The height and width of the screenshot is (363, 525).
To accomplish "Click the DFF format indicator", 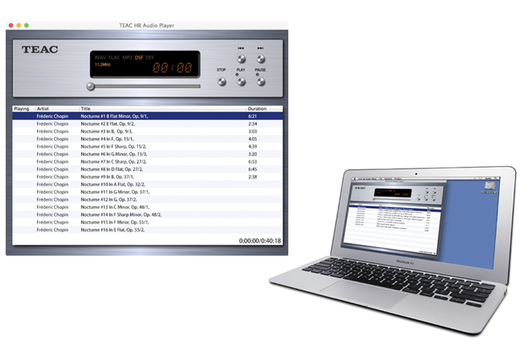I will 150,57.
